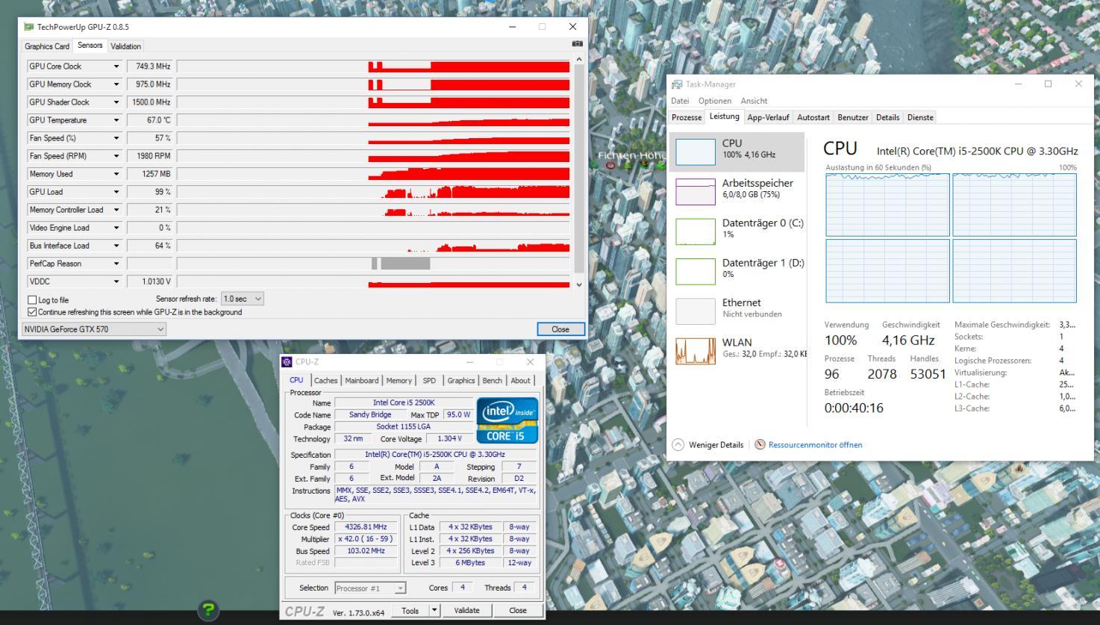Switch to Dienste tab
This screenshot has height=625, width=1100.
click(x=920, y=117)
